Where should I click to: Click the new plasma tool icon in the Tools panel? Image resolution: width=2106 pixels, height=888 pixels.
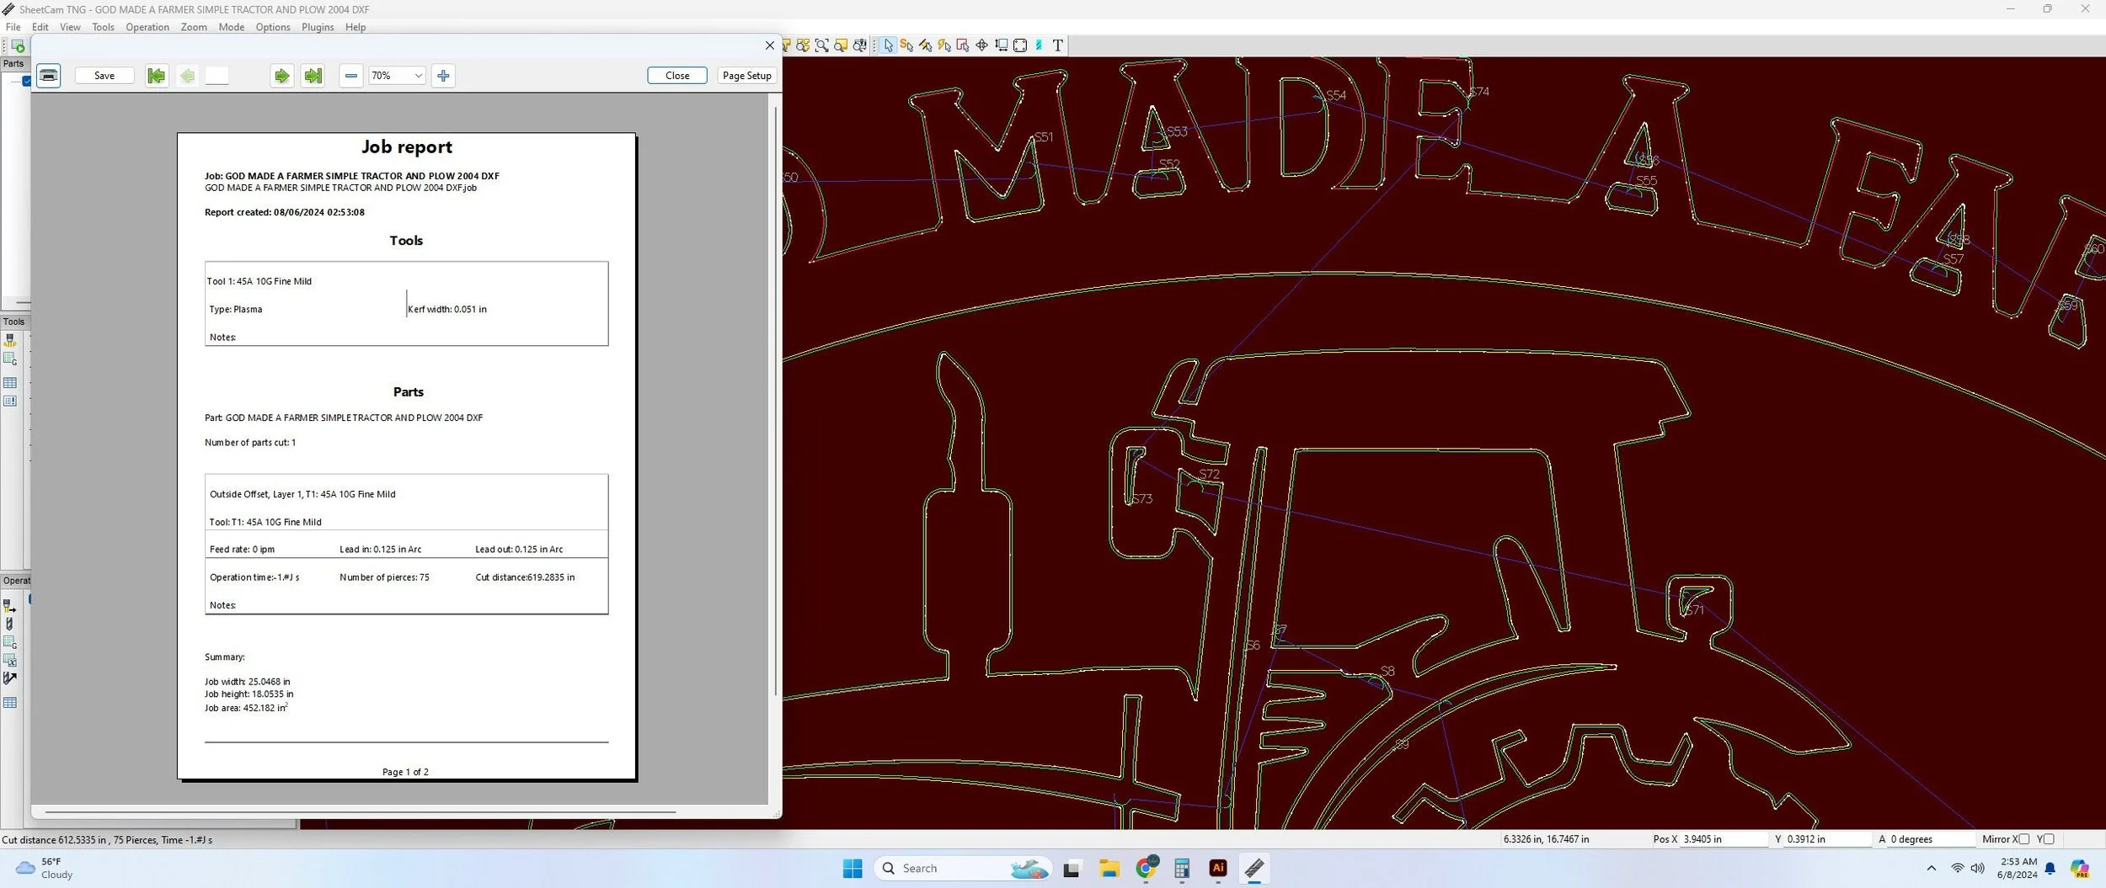[x=10, y=340]
